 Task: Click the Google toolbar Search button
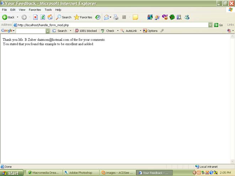coord(60,31)
